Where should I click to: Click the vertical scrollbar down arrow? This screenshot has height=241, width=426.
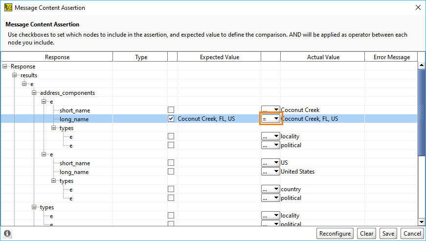pos(422,221)
